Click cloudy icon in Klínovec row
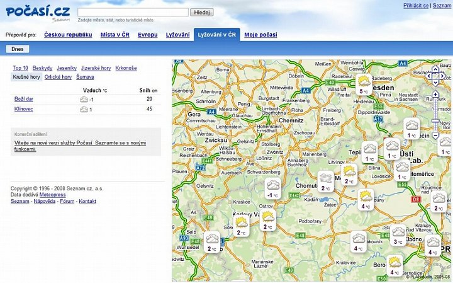 click(x=84, y=110)
